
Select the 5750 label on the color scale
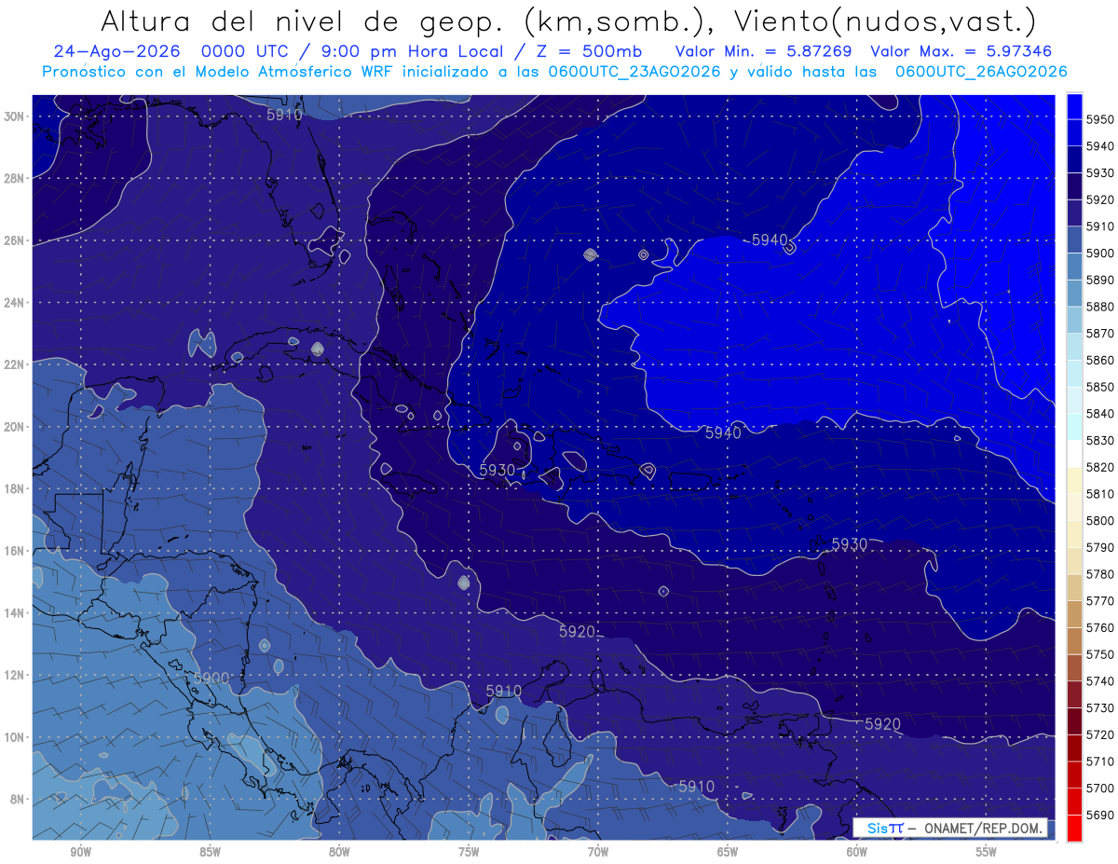(x=1100, y=654)
